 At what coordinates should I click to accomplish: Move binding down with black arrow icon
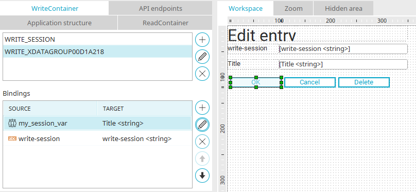click(202, 176)
